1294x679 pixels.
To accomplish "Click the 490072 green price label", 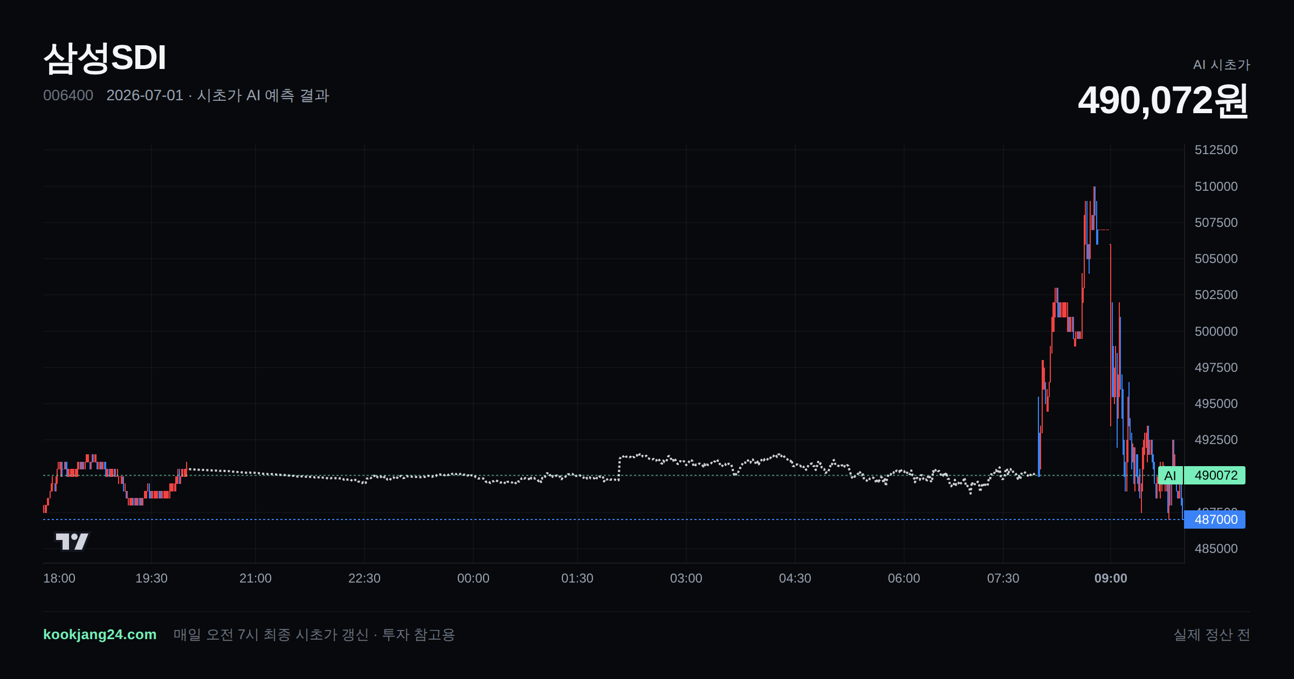I will [1215, 475].
